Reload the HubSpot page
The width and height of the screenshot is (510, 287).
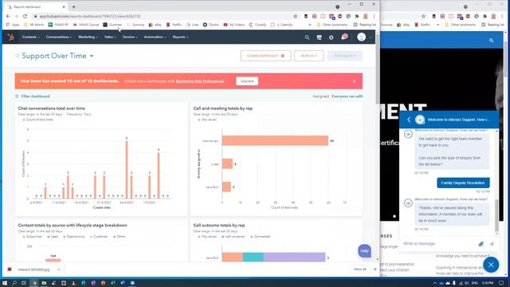(x=25, y=16)
